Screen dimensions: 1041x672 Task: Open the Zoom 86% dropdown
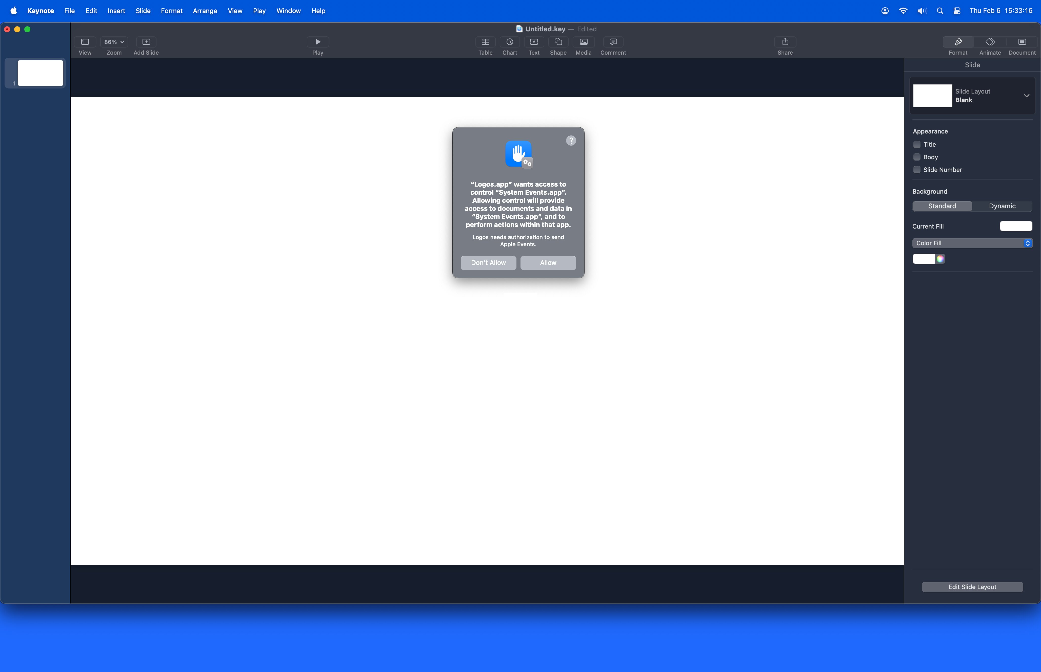[114, 42]
